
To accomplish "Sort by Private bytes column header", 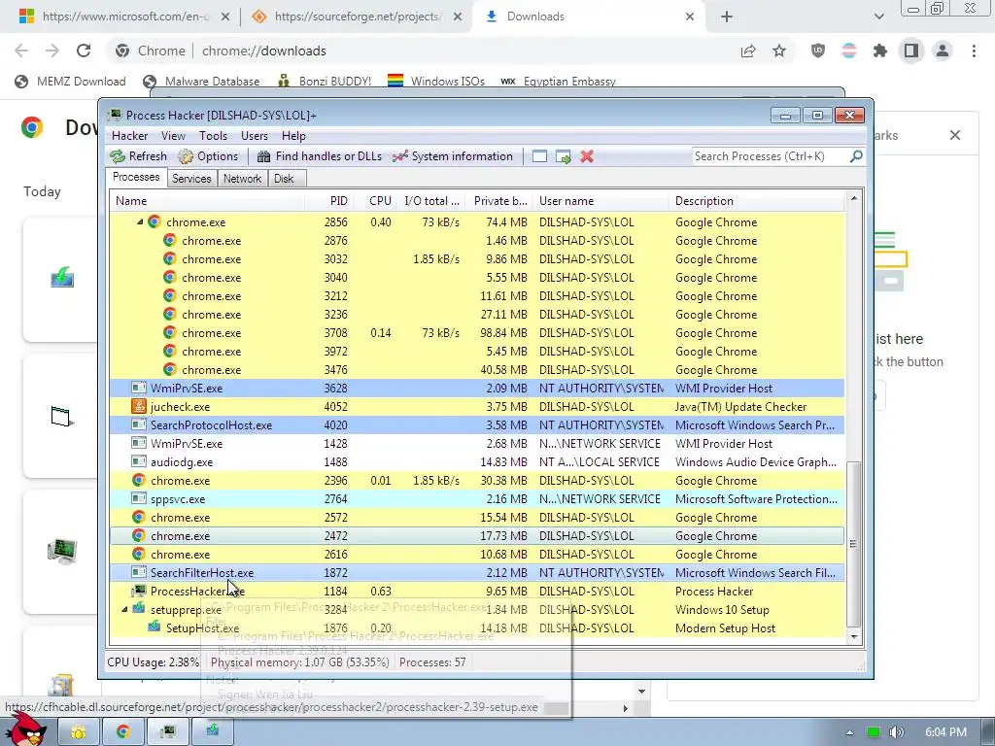I will click(x=500, y=201).
